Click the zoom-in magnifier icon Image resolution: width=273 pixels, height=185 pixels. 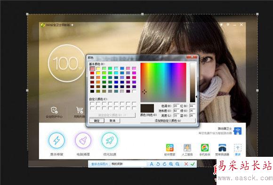pyautogui.click(x=171, y=164)
